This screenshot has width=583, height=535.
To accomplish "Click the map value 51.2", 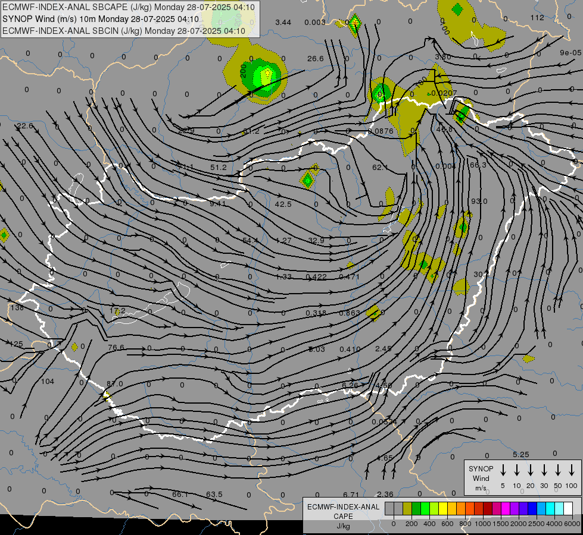I will click(219, 168).
